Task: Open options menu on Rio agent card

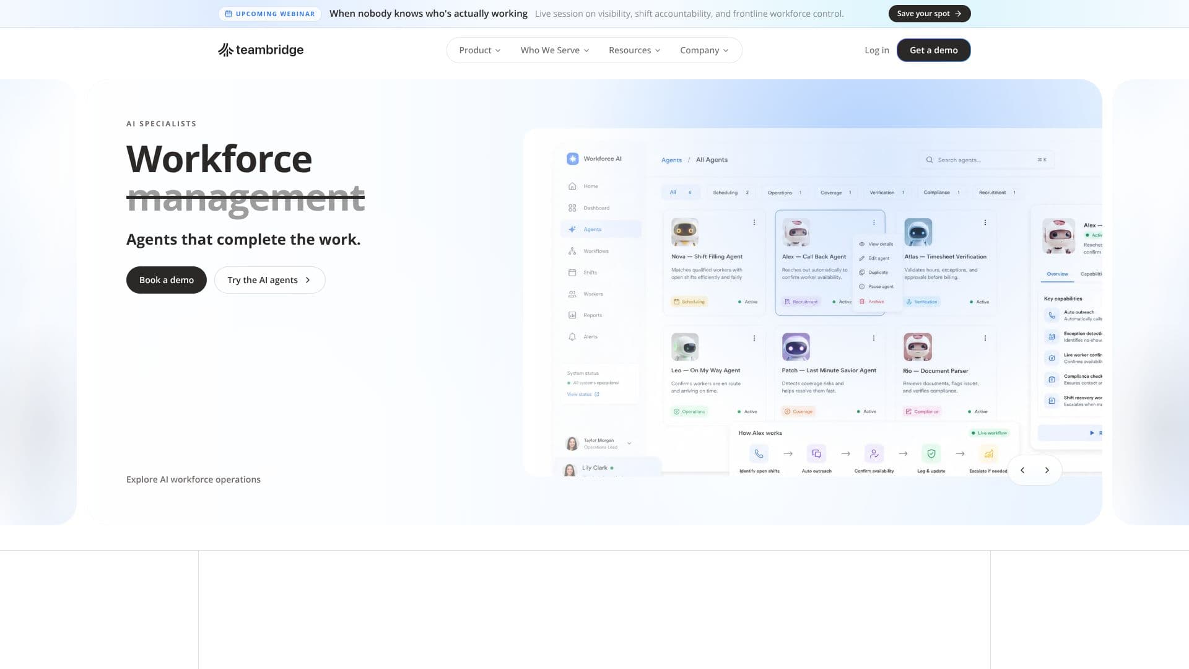Action: pyautogui.click(x=985, y=338)
